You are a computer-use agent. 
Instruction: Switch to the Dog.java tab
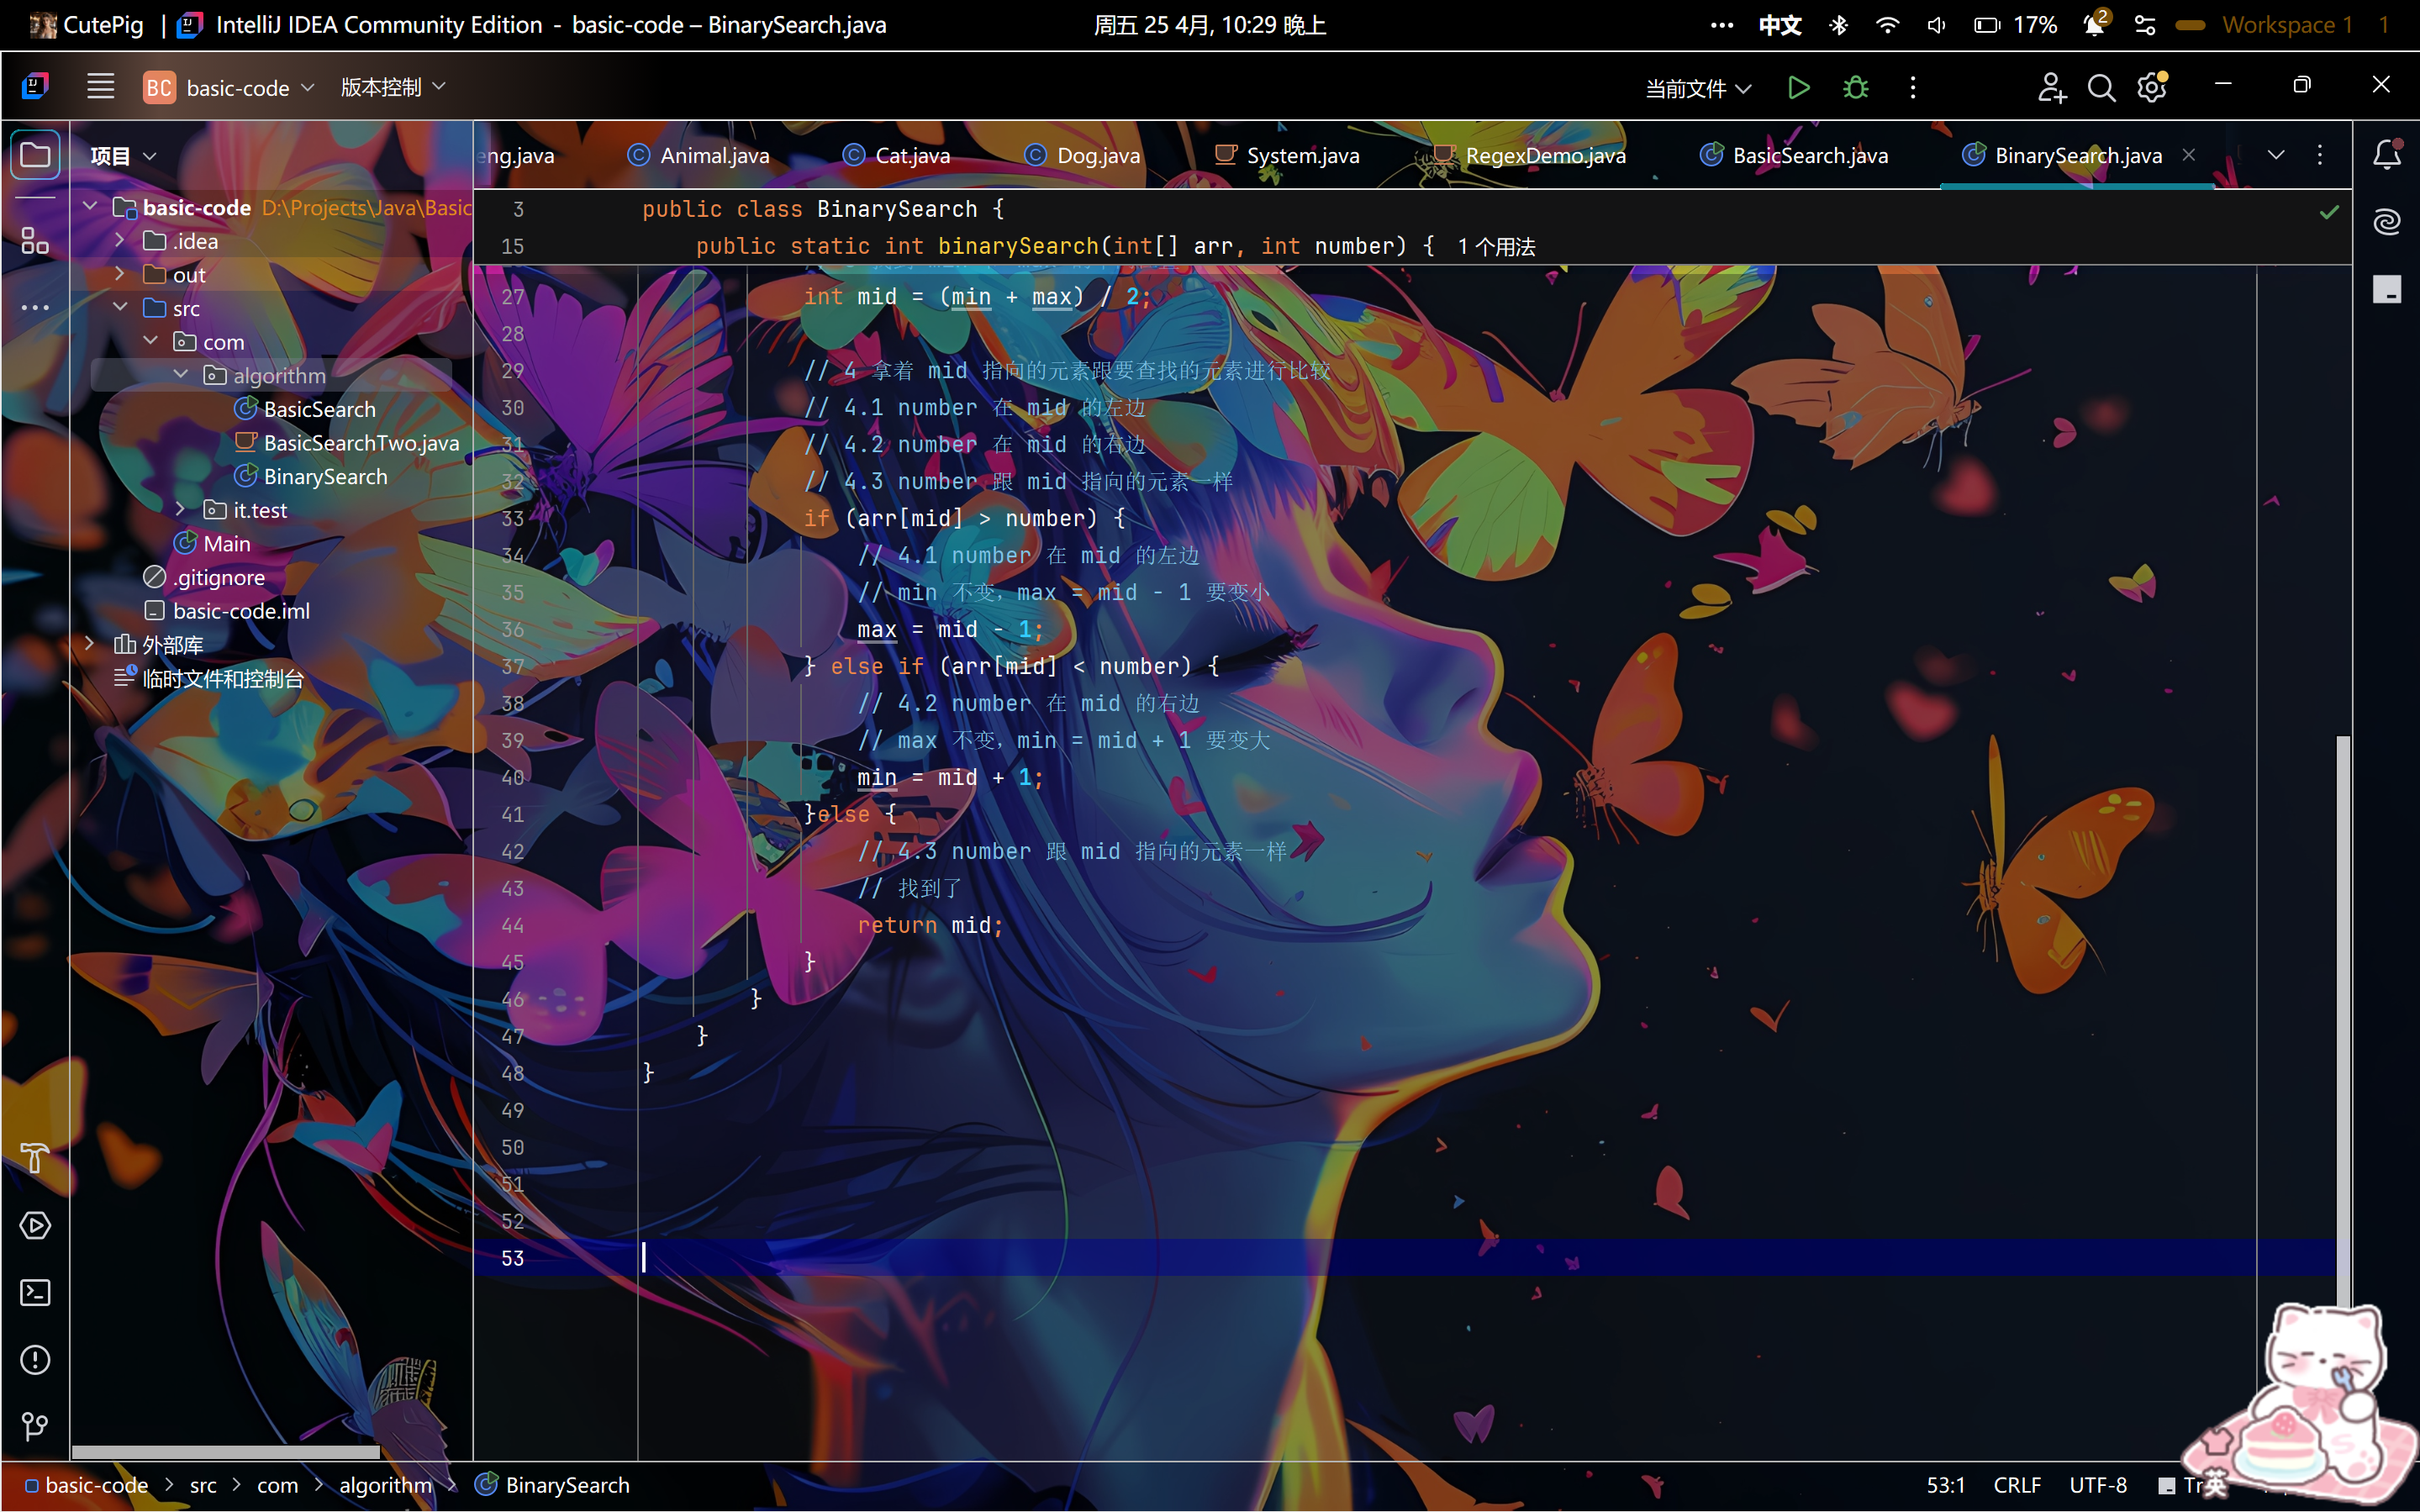click(1082, 155)
